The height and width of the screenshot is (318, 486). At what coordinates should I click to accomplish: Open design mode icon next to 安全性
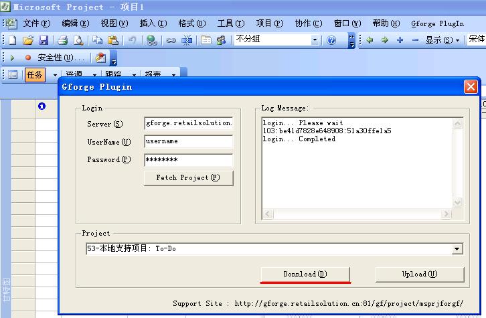(x=100, y=58)
